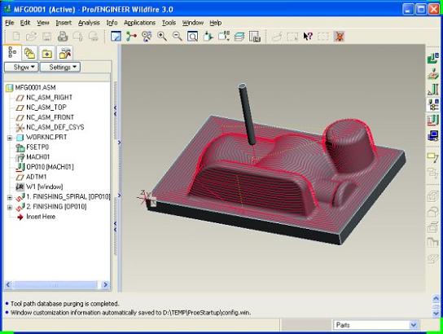
Task: Click the Reorient view icon
Action: (208, 37)
